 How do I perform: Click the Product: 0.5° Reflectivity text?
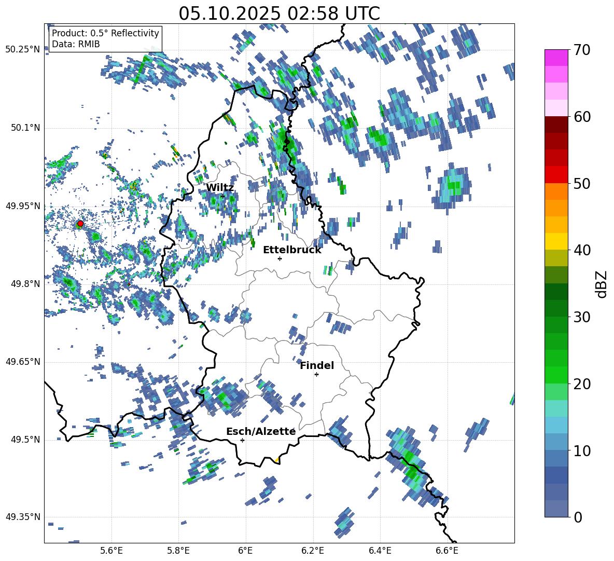coord(105,33)
